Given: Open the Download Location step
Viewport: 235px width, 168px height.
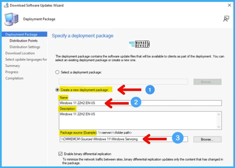Looking at the screenshot, I should click(x=20, y=53).
